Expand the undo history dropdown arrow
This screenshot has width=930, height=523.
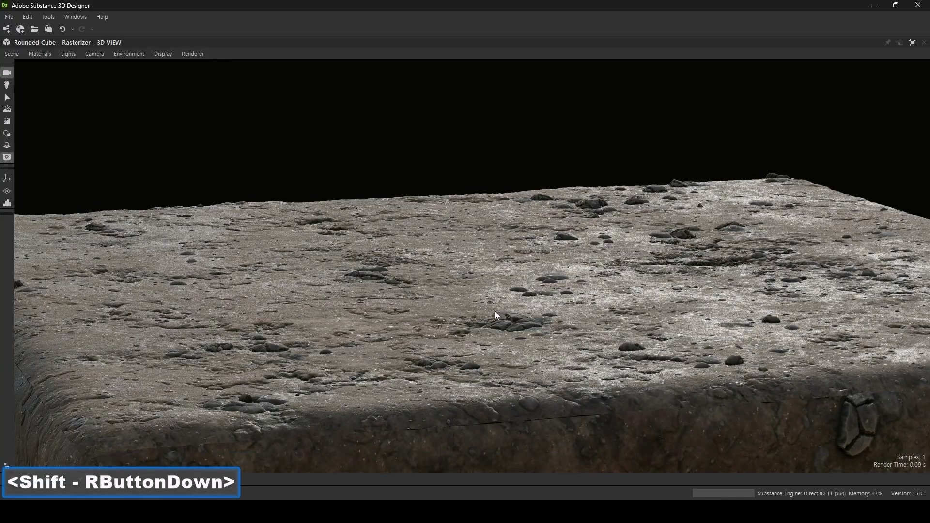73,29
